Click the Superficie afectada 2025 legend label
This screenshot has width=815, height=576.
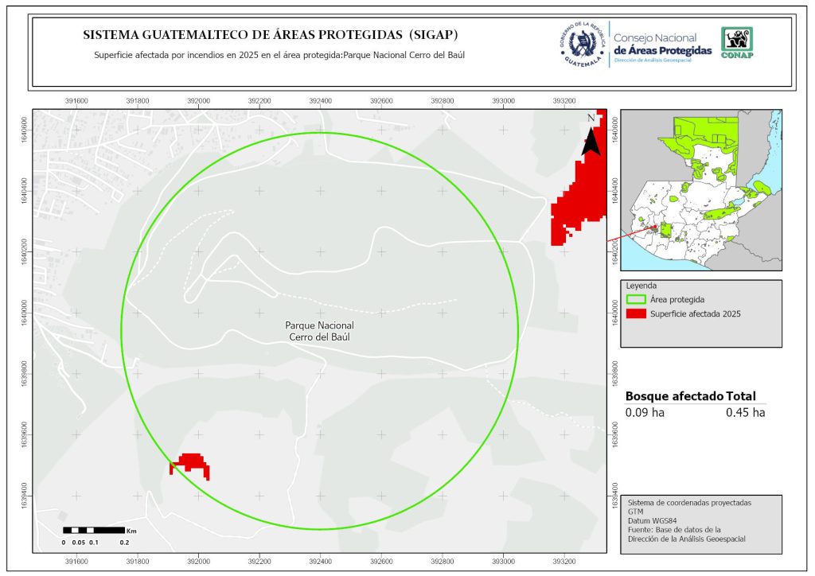tap(695, 314)
